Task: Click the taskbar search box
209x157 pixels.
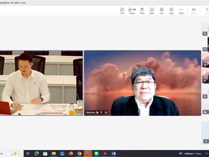Action: tap(12, 153)
